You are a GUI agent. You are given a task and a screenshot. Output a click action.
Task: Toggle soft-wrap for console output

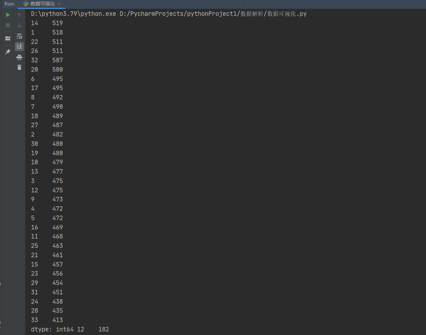[19, 36]
